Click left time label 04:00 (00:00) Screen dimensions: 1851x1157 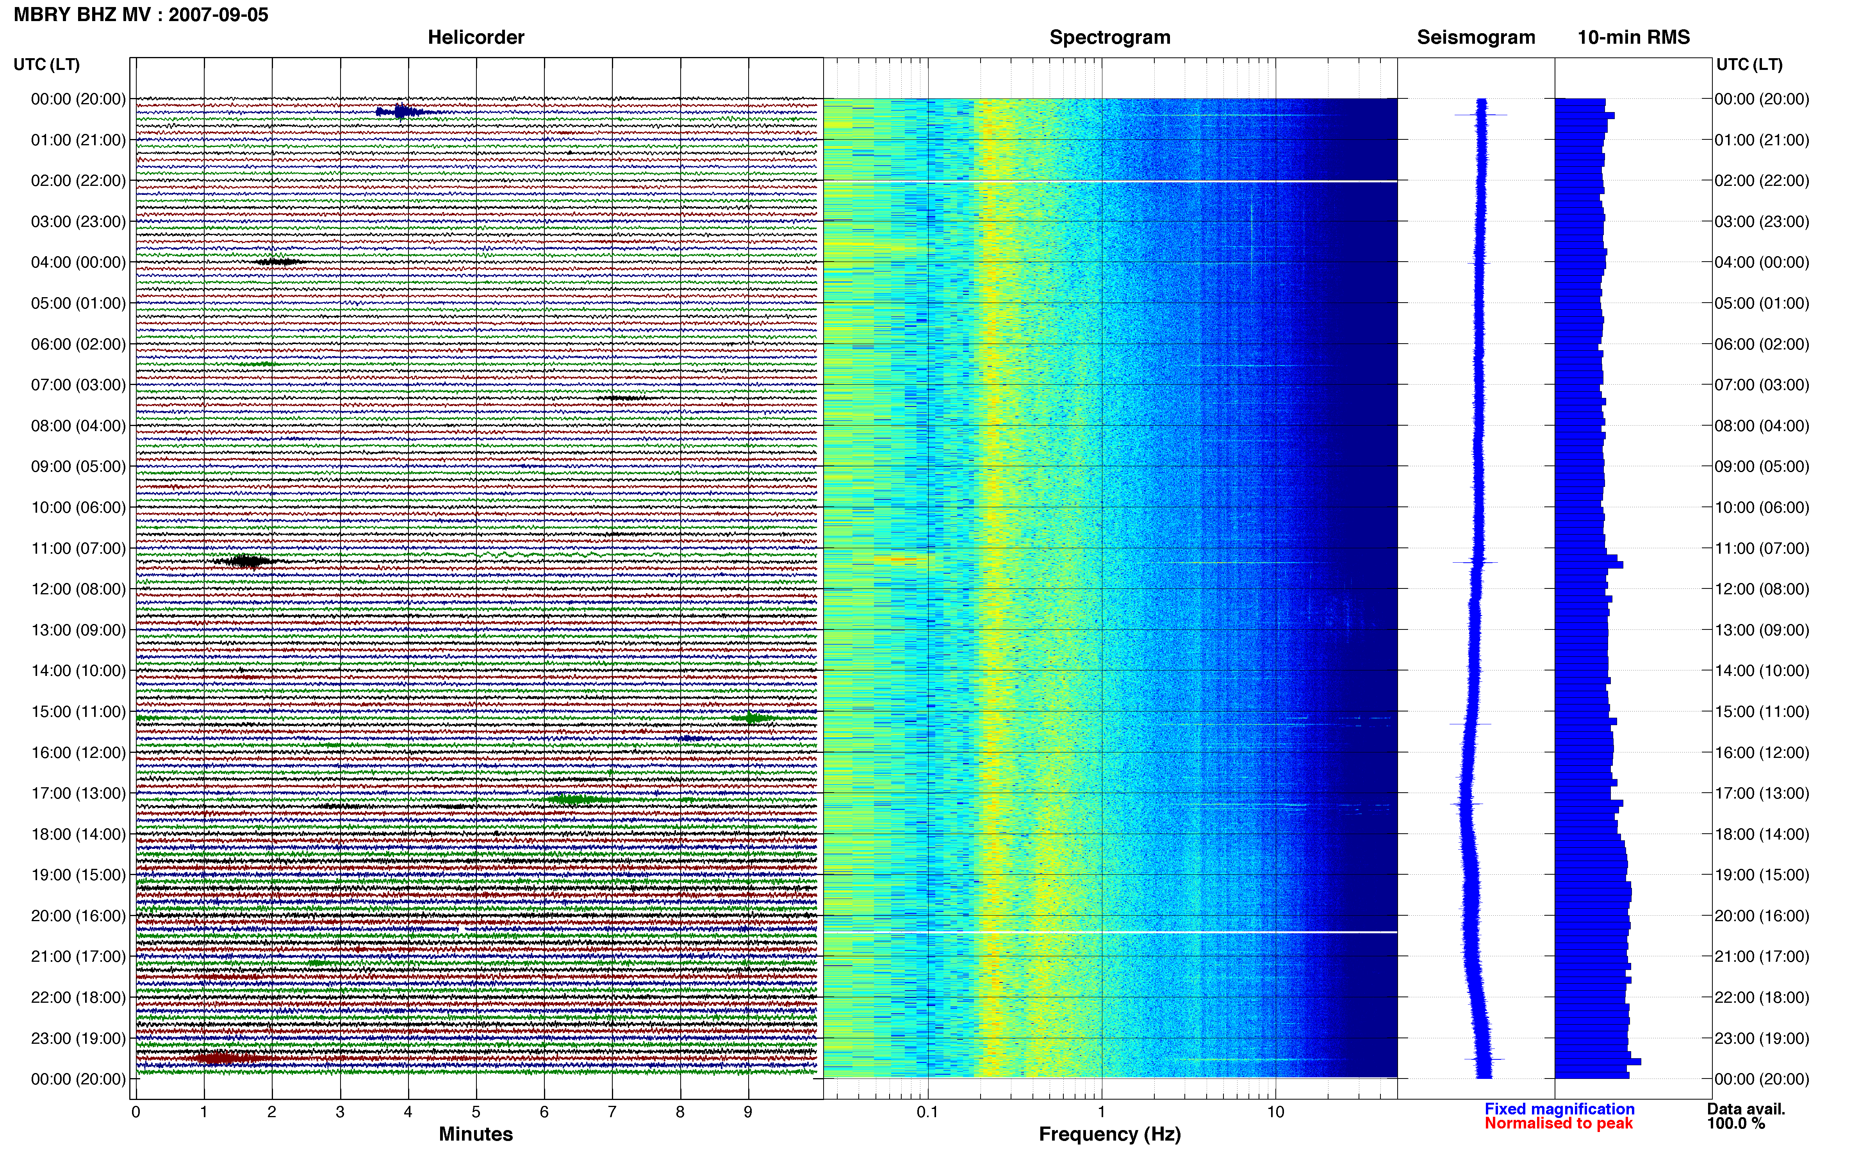click(78, 262)
